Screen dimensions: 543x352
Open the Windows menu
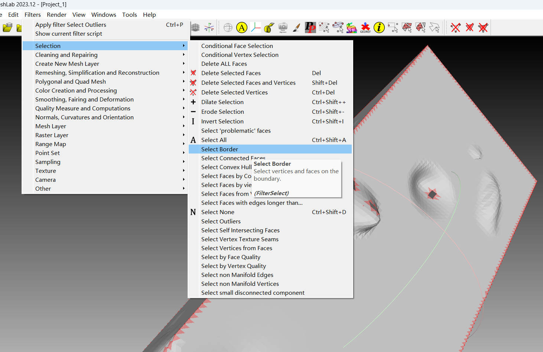(x=104, y=14)
